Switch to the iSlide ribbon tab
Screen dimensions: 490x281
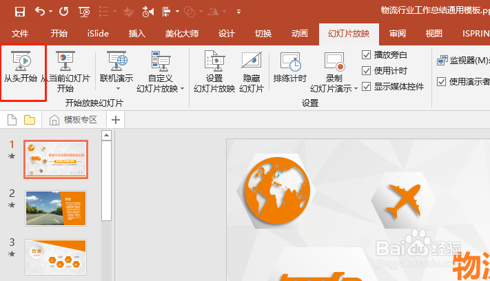tap(98, 34)
